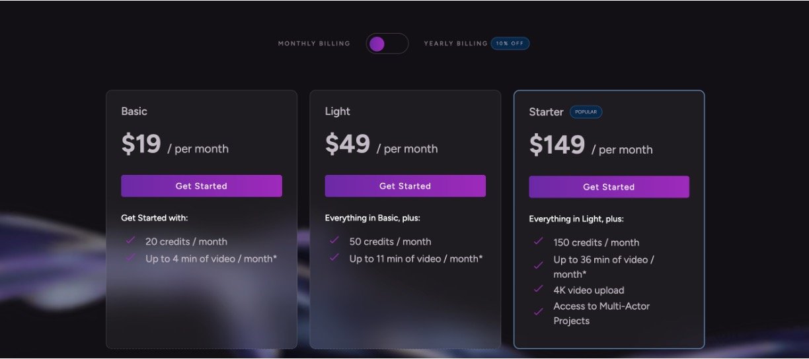Click Get Started on Basic plan

click(201, 186)
